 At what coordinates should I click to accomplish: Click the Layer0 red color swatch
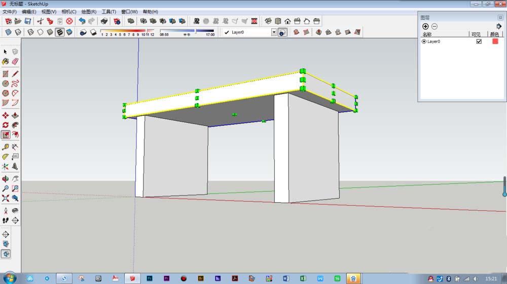[495, 41]
